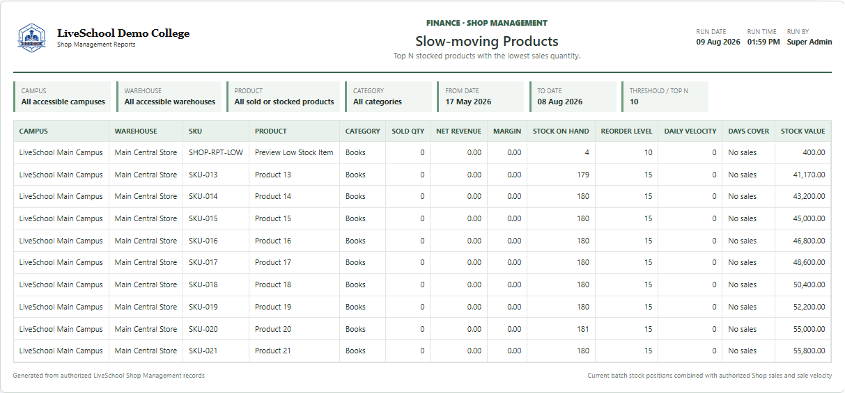Select the Slow-moving Products report heading
This screenshot has width=845, height=393.
[x=487, y=42]
